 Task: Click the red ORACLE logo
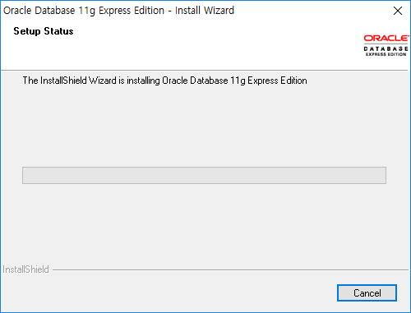click(386, 39)
